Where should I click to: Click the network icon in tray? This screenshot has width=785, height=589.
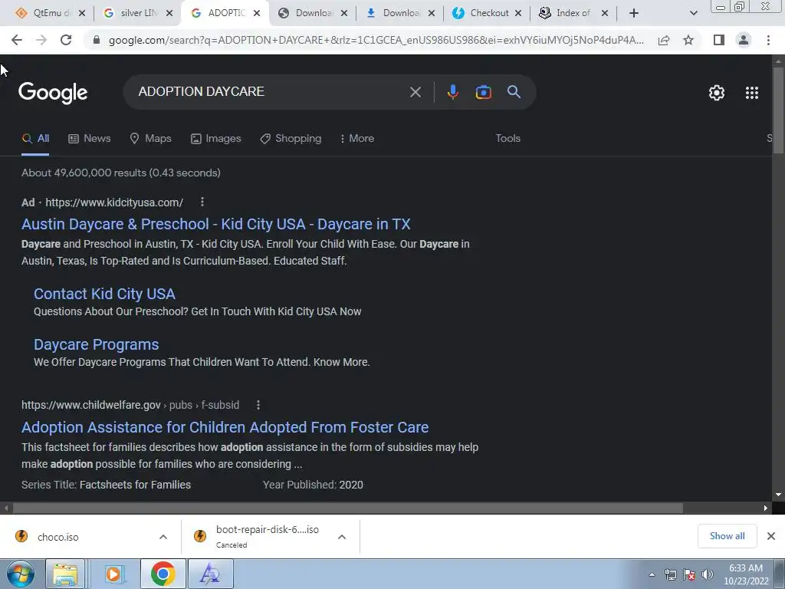(x=670, y=574)
